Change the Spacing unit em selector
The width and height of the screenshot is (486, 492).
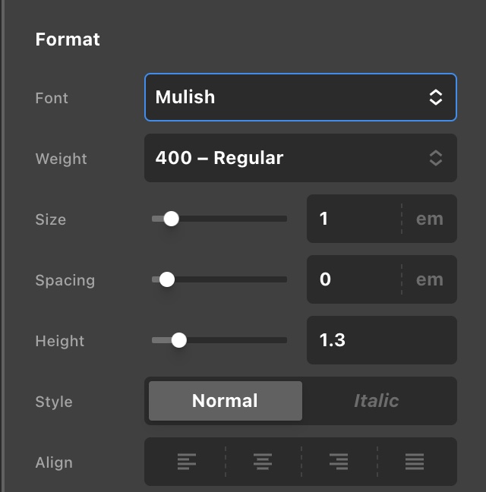click(430, 279)
